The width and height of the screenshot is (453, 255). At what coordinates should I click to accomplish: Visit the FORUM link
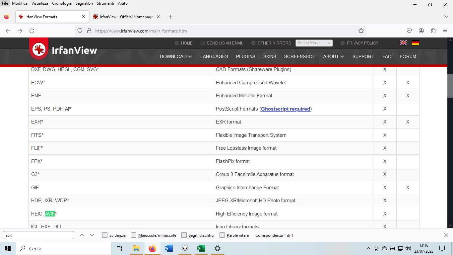pyautogui.click(x=408, y=56)
